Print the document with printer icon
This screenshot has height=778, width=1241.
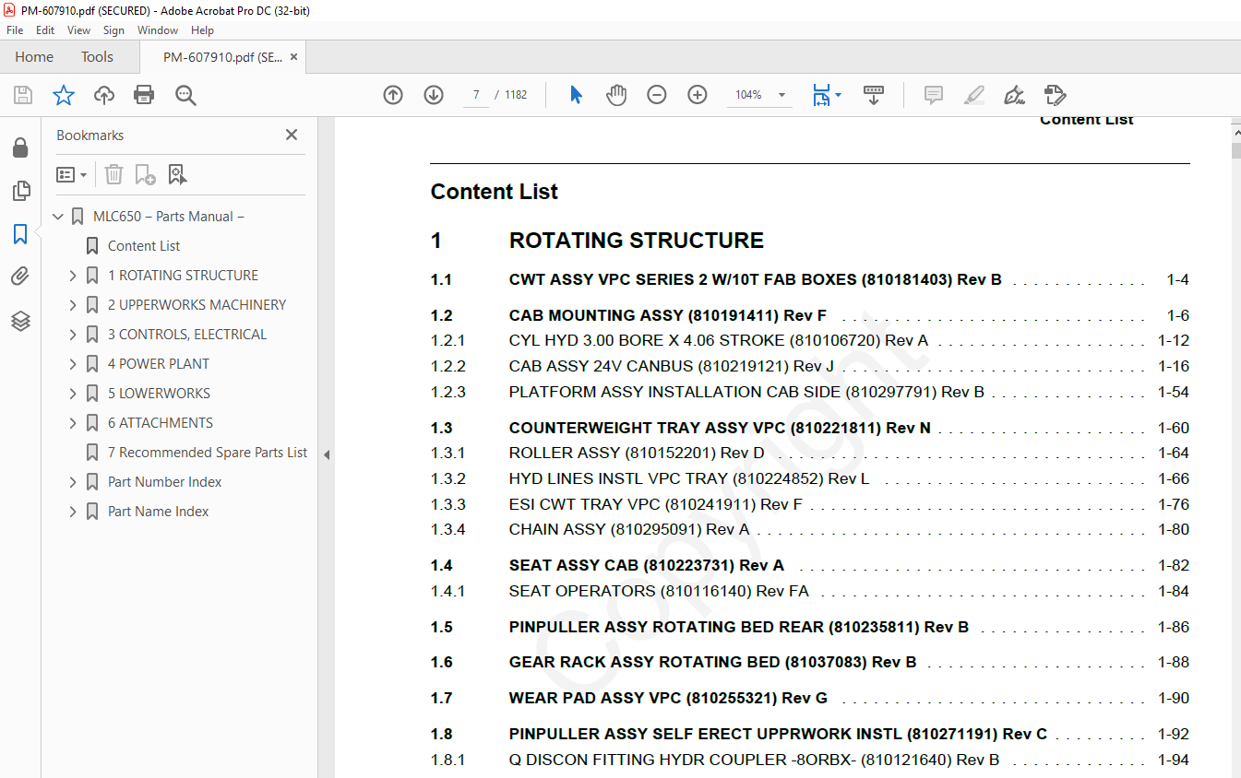click(x=144, y=95)
